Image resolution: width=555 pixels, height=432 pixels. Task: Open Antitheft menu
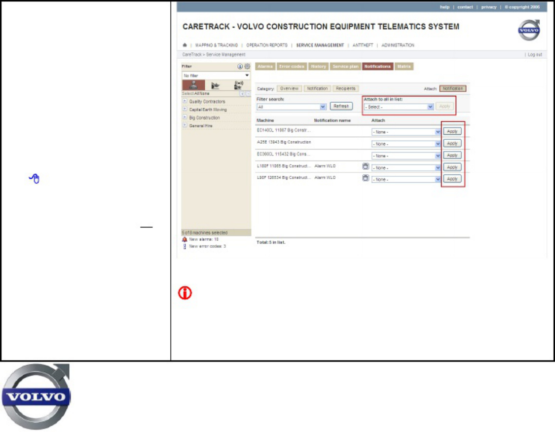[363, 45]
